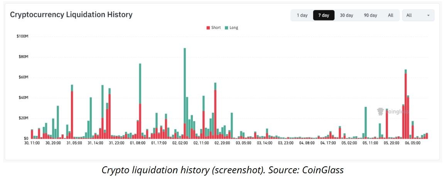This screenshot has width=444, height=181.
Task: Click the Source: CoinGlass caption text
Action: (306, 170)
